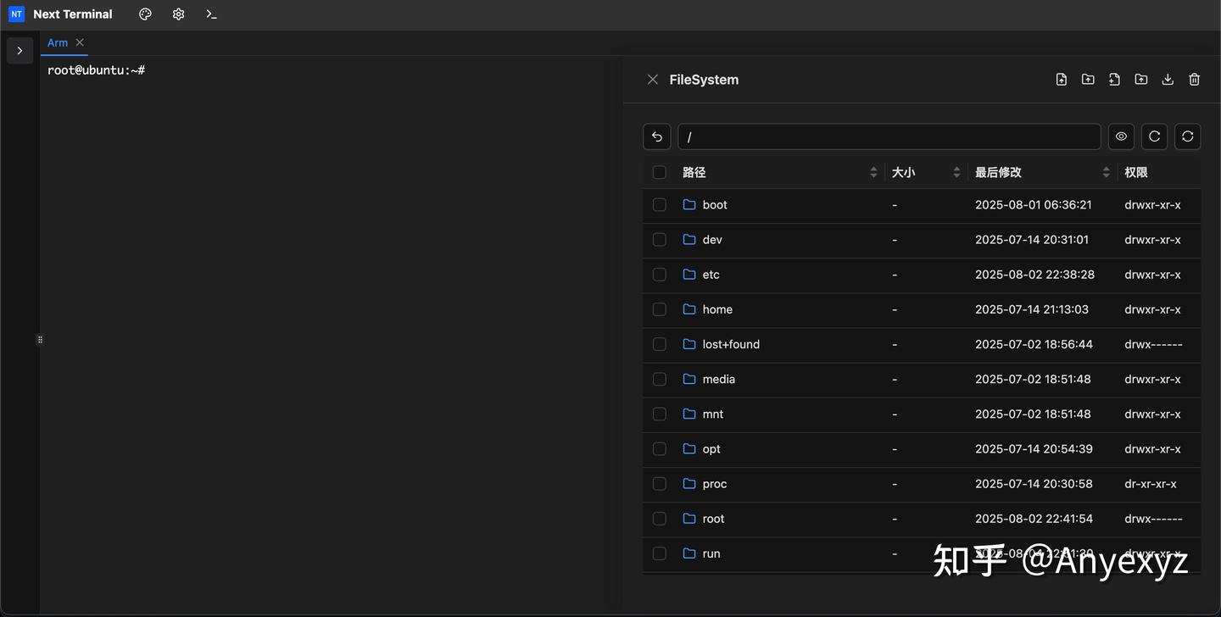The width and height of the screenshot is (1221, 617).
Task: Click the Next Terminal NT logo
Action: click(16, 14)
